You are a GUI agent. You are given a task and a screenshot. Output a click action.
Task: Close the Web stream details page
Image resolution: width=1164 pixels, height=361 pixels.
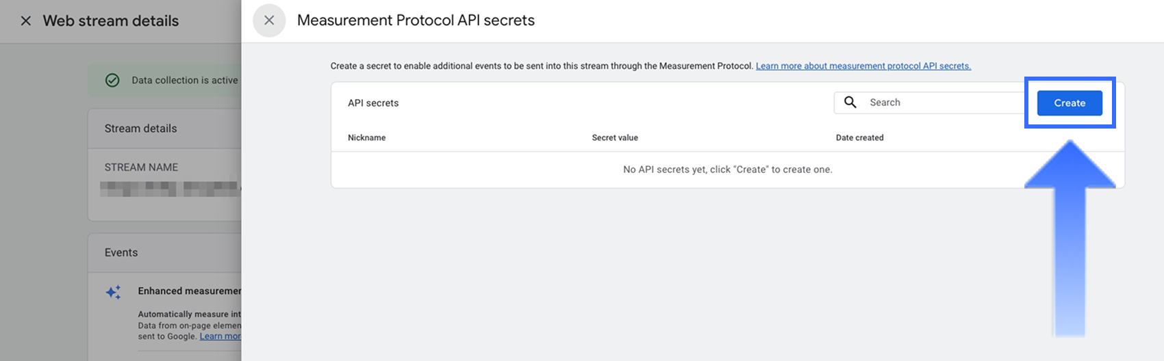click(26, 21)
